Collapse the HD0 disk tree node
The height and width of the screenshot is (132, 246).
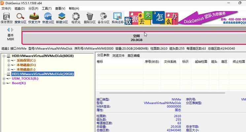(x=4, y=56)
